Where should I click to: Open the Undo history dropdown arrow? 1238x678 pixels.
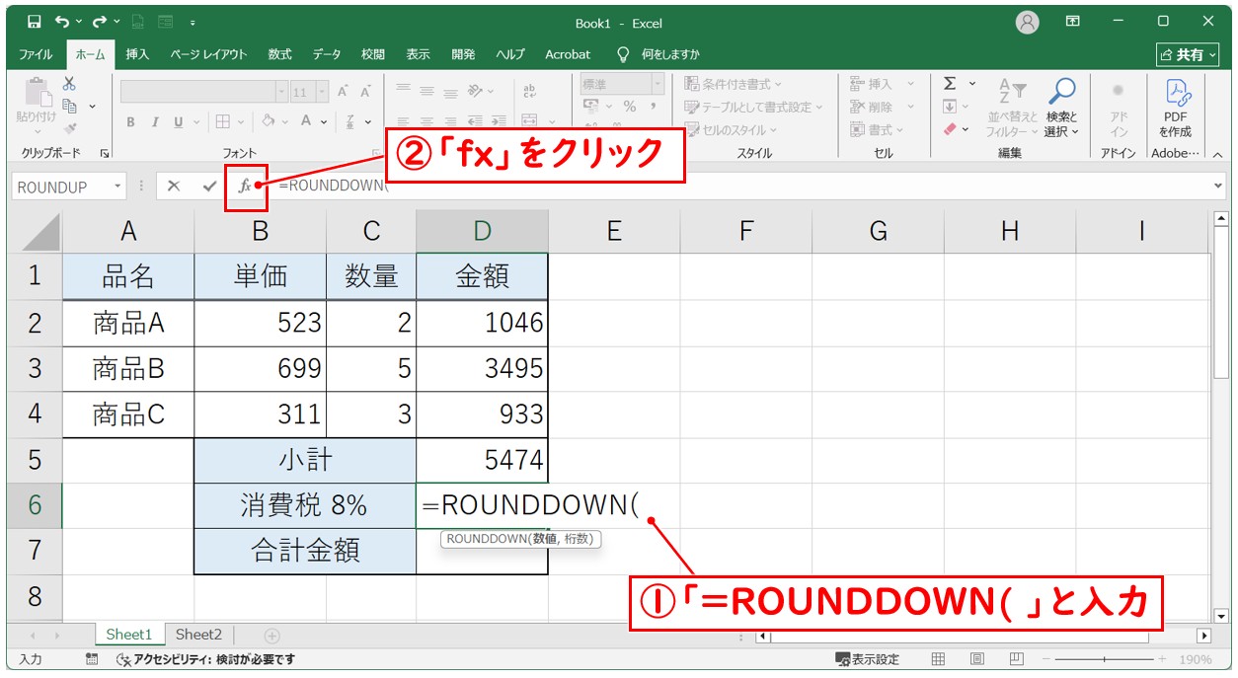pyautogui.click(x=78, y=22)
